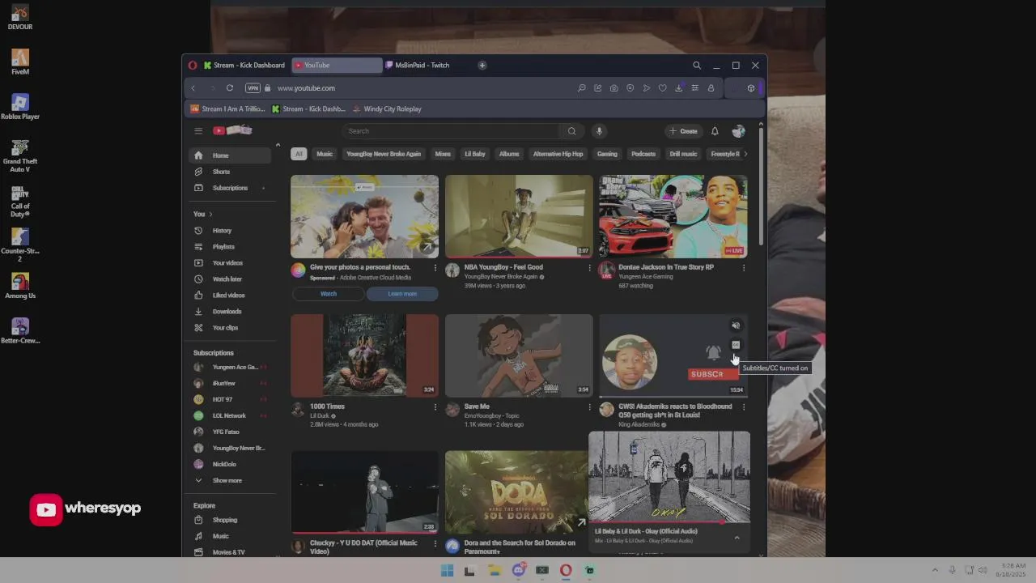The width and height of the screenshot is (1036, 583).
Task: Open Opera tab search magnifier
Action: click(697, 66)
